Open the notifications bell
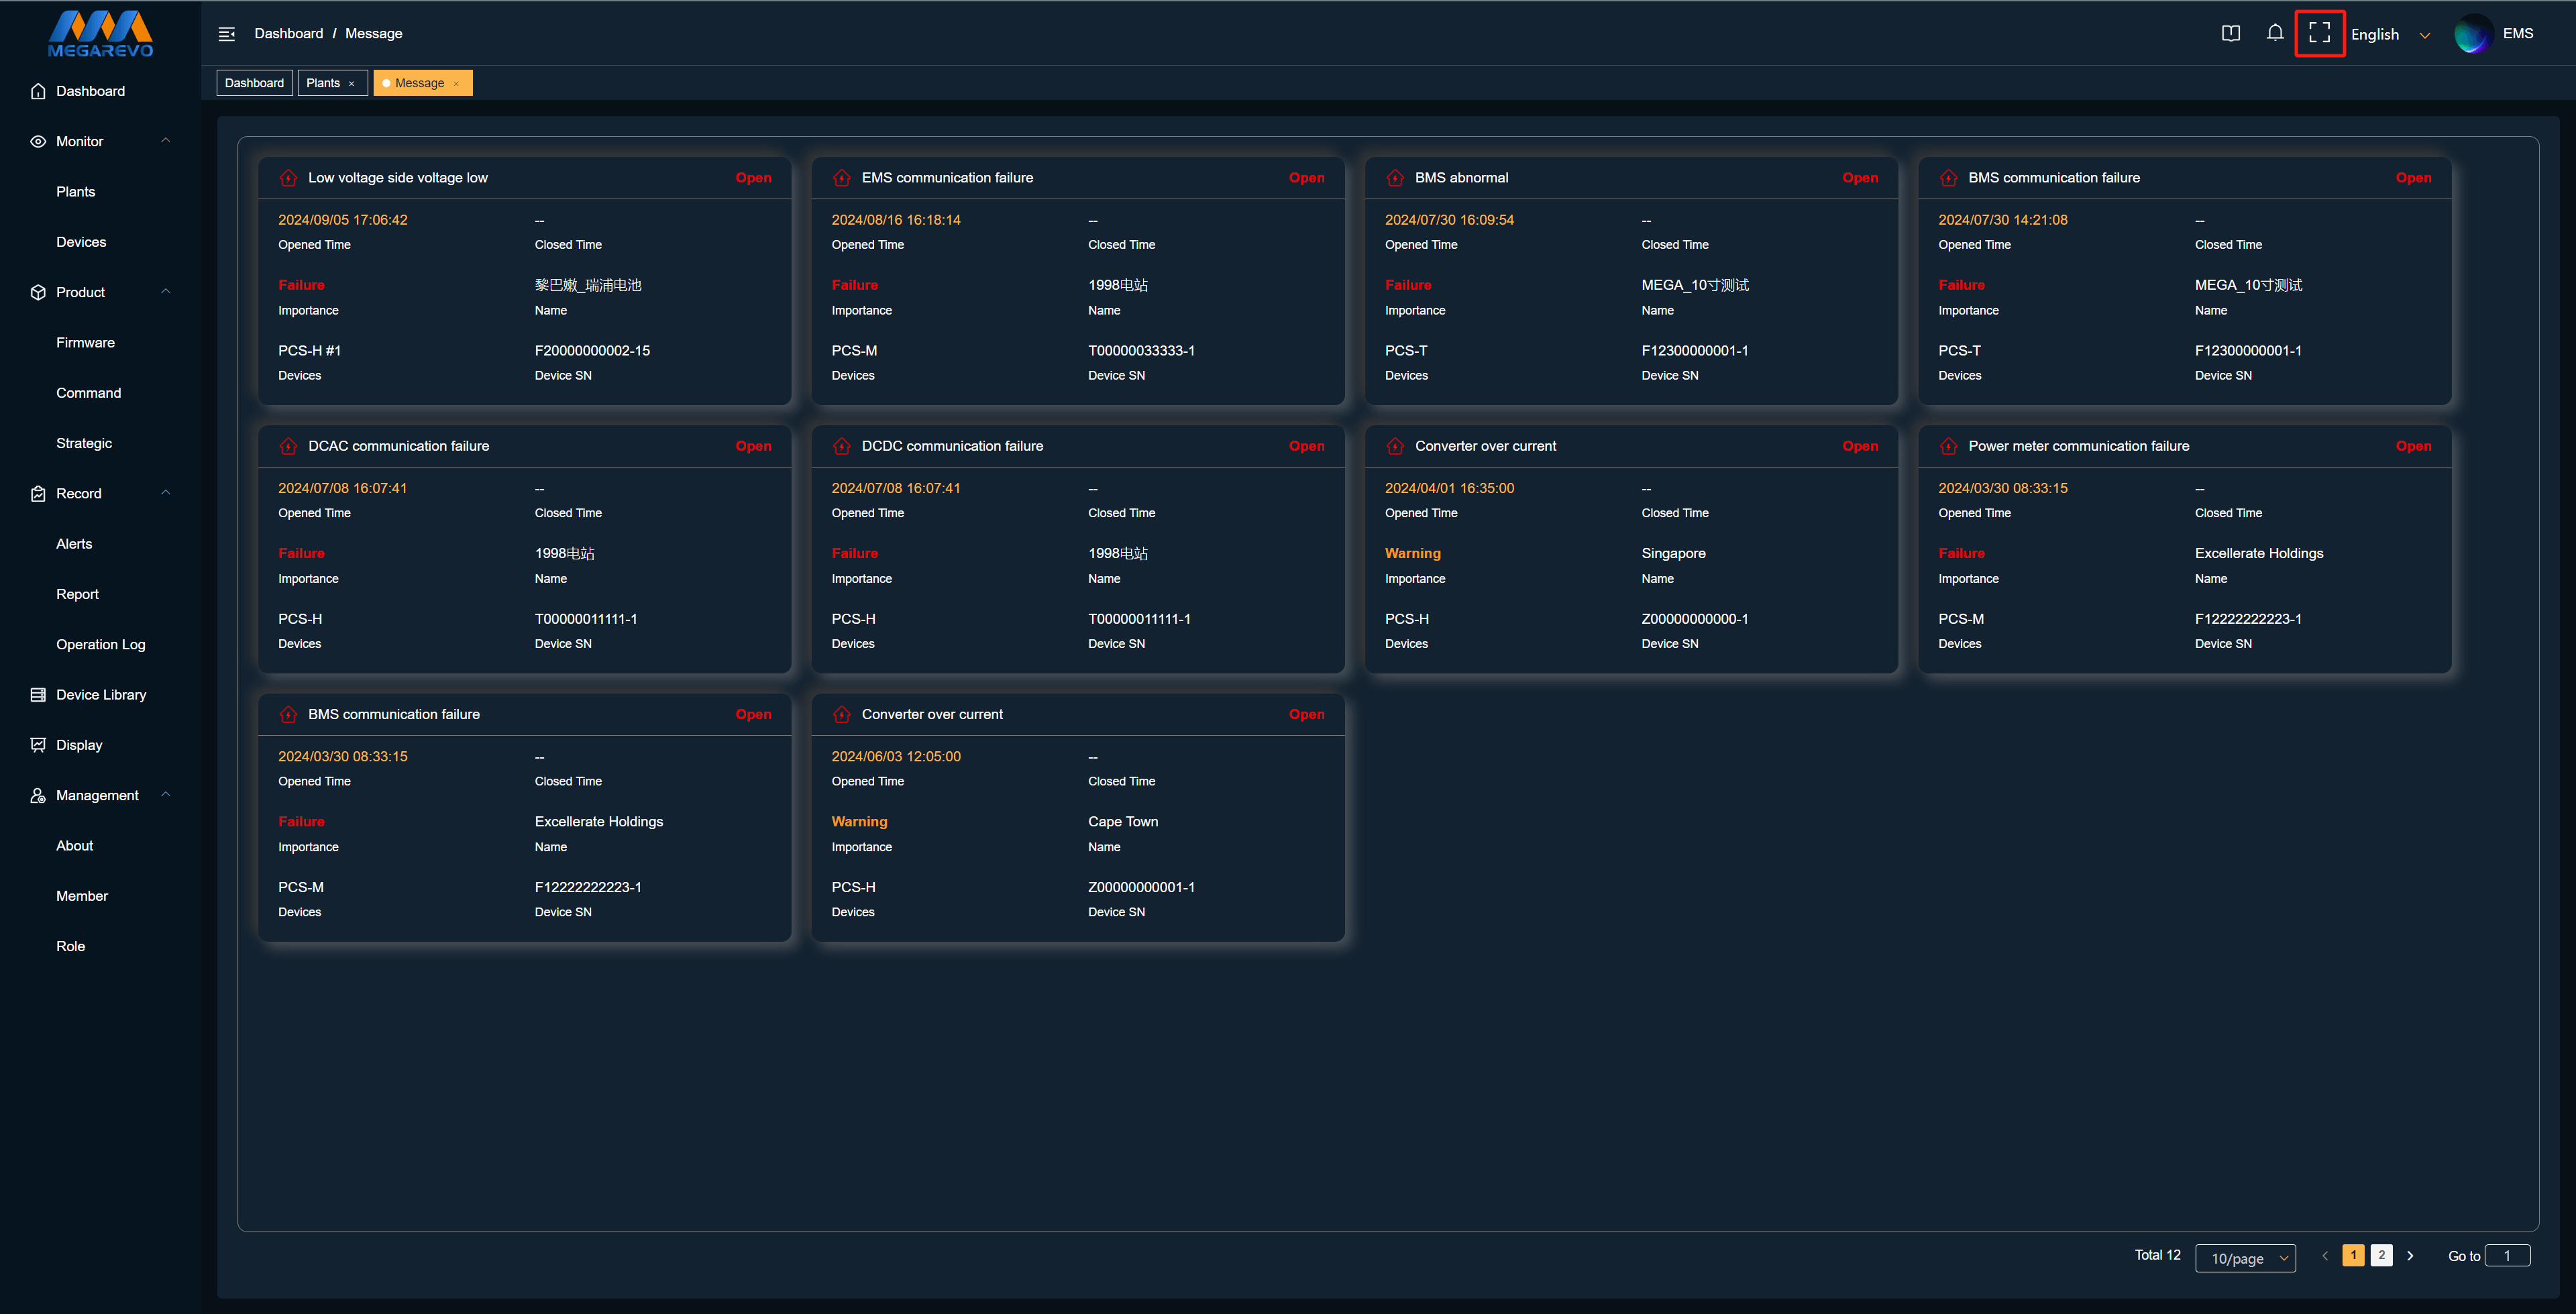Screen dimensions: 2576x1314 pos(2275,33)
